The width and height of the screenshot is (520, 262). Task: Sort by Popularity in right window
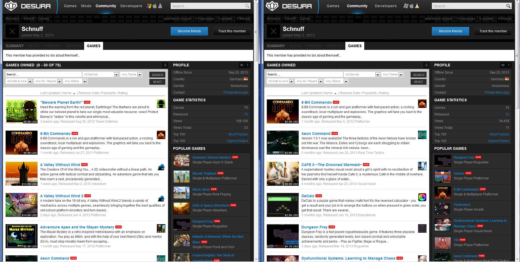point(370,93)
